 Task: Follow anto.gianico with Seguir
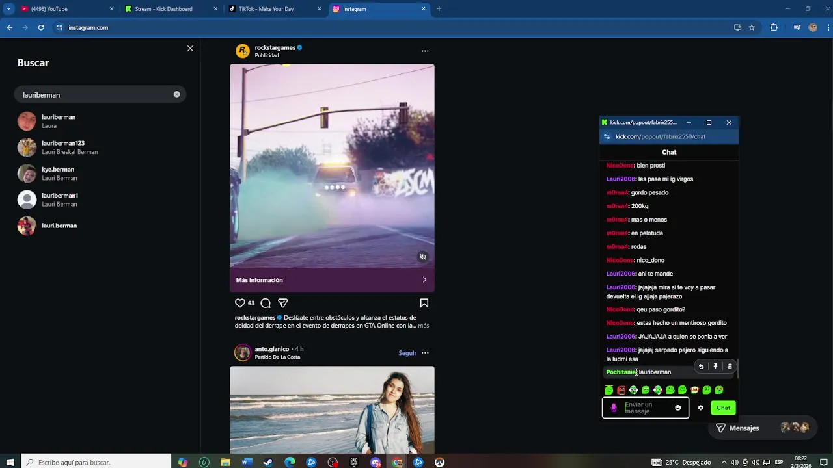coord(407,353)
